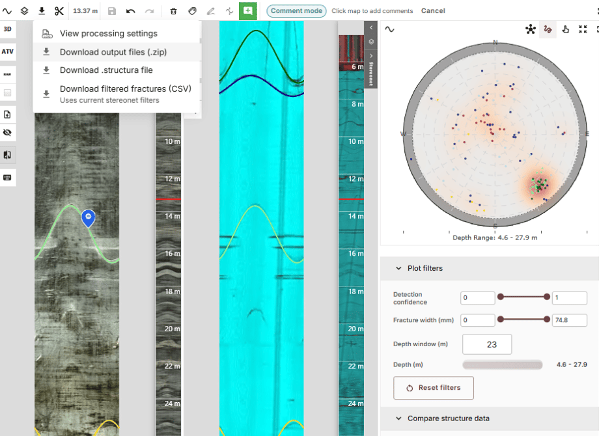
Task: Select the pointer hand tool
Action: click(x=565, y=29)
